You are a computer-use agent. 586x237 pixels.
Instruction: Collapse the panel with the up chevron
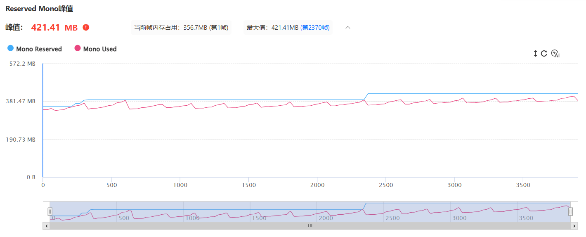(x=348, y=28)
